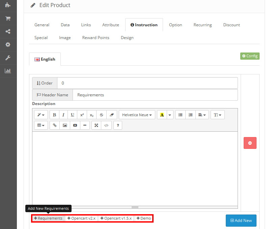
Task: Enter fullscreen mode in the editor
Action: (x=97, y=125)
